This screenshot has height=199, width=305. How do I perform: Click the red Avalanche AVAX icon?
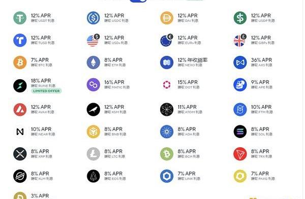coord(20,110)
